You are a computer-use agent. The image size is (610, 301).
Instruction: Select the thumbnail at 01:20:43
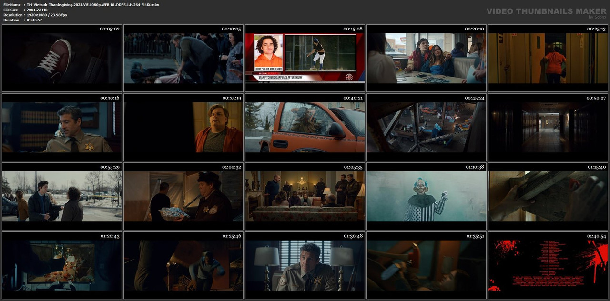coord(62,265)
